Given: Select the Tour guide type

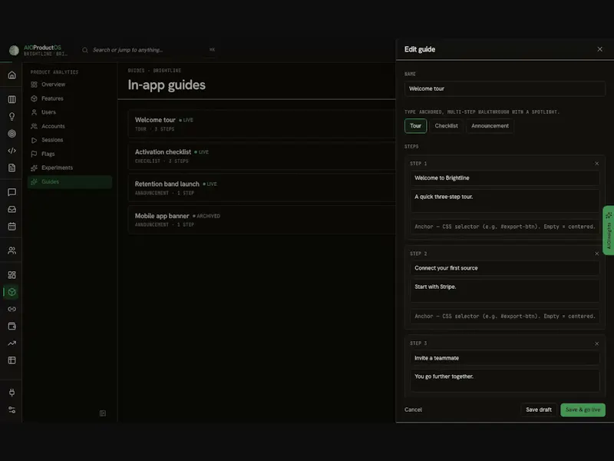Looking at the screenshot, I should (415, 126).
